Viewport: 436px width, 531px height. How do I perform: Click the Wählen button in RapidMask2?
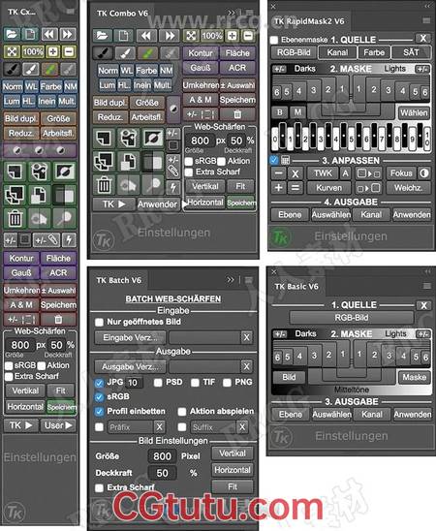click(414, 112)
